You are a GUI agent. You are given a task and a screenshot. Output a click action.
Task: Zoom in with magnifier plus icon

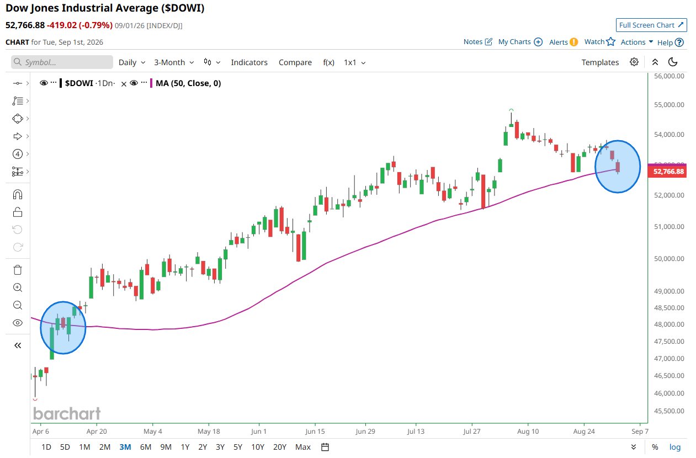click(17, 287)
